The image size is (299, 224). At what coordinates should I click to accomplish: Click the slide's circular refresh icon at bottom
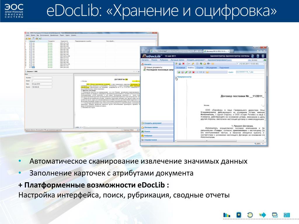point(250,215)
